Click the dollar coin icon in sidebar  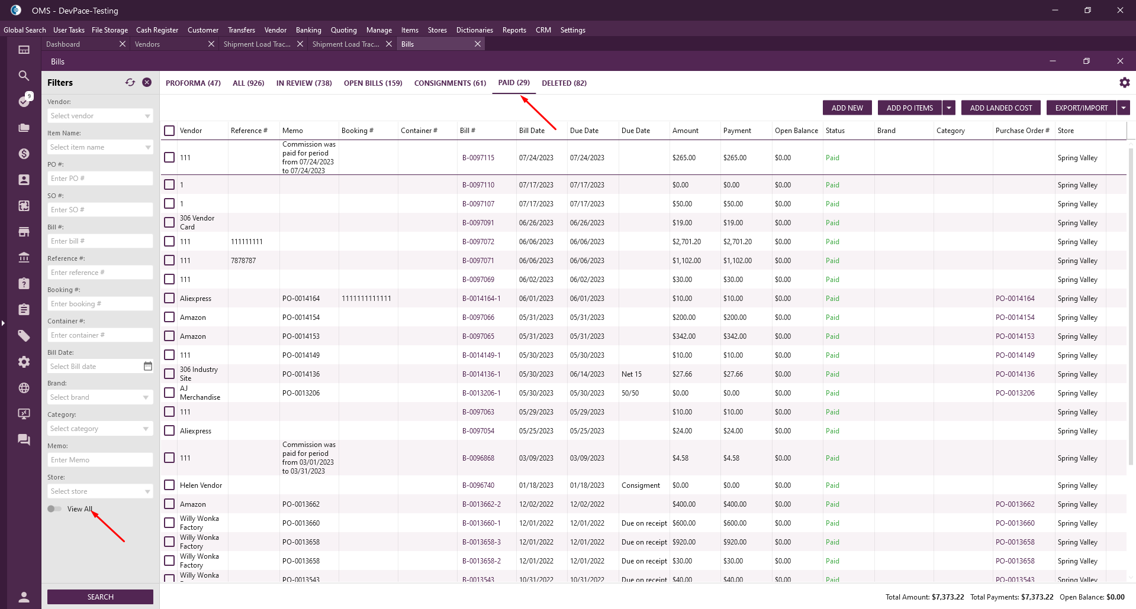(24, 154)
